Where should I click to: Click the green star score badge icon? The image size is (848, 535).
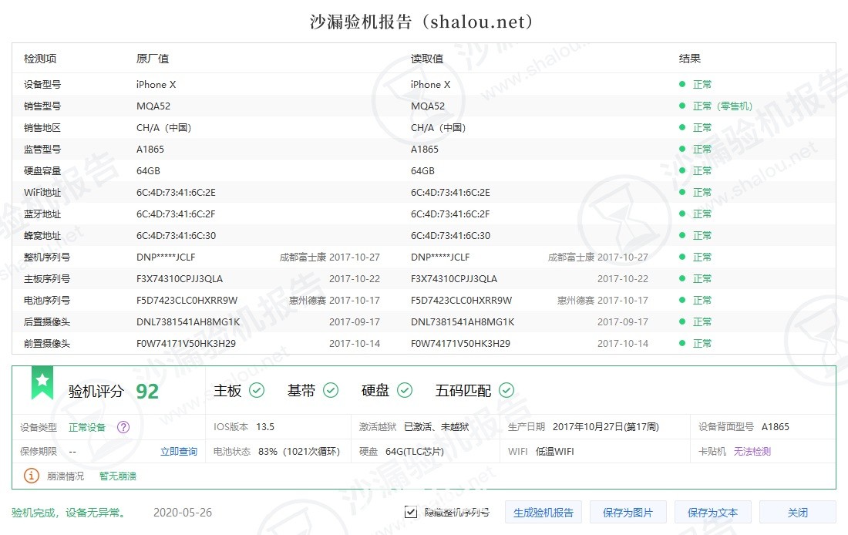pos(42,382)
